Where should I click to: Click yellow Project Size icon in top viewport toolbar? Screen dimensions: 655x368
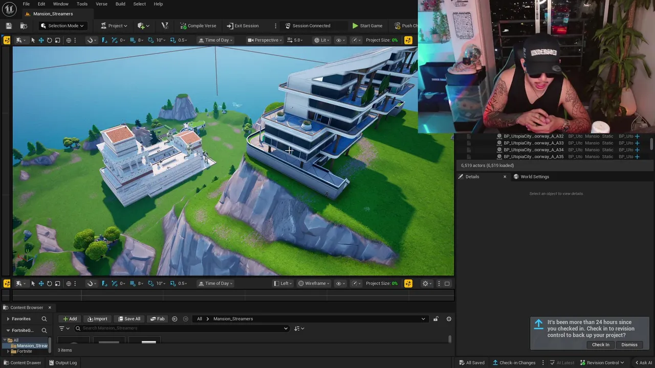[408, 40]
